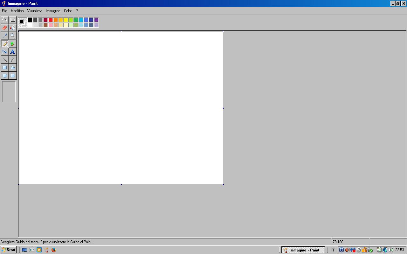Activate the Fill With Color bucket
Viewport: 407px width, 254px height.
coord(13,28)
